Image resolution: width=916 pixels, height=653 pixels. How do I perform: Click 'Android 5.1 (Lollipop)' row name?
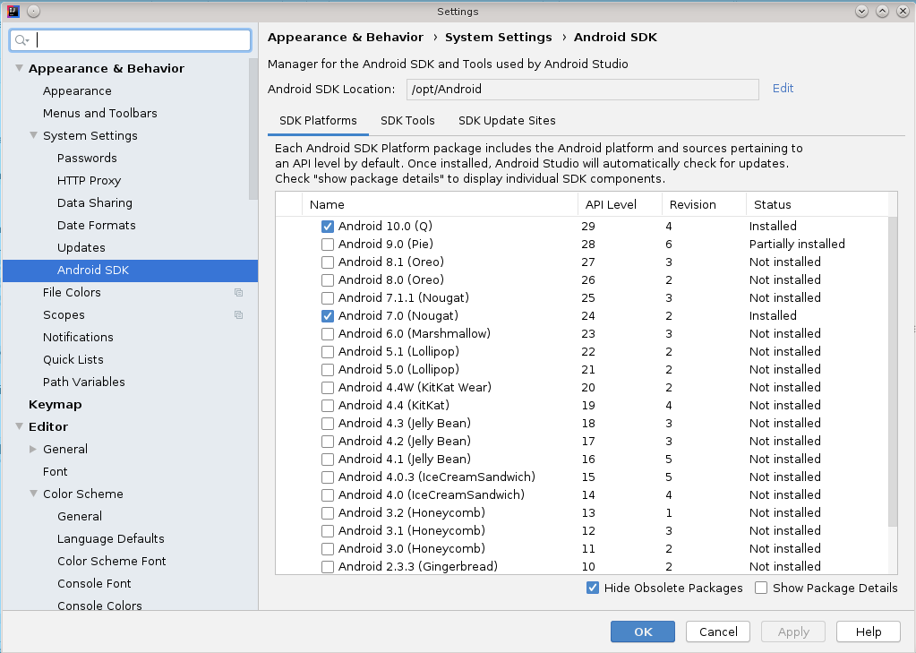click(398, 352)
